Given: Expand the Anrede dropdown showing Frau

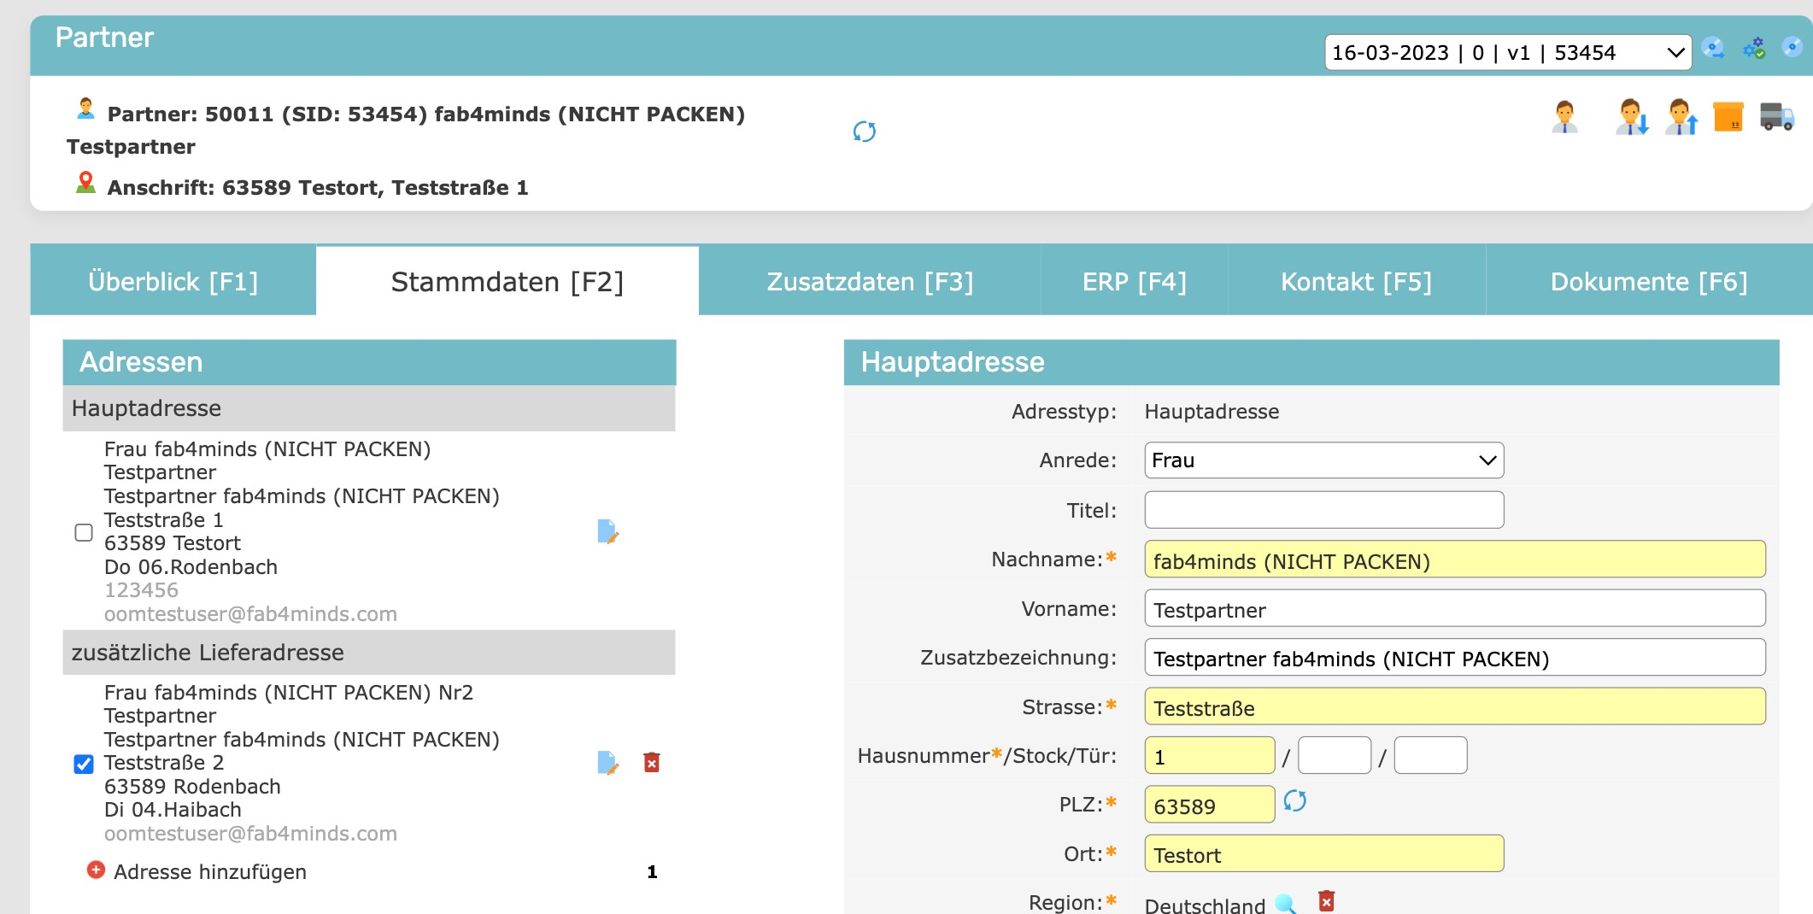Looking at the screenshot, I should point(1323,460).
